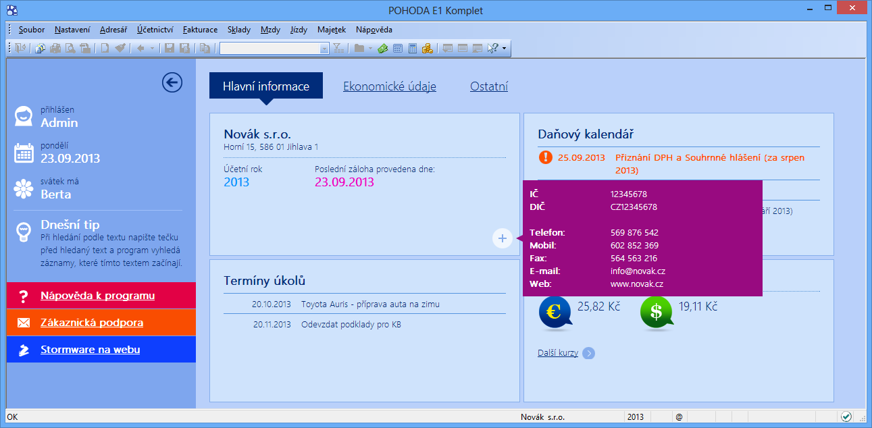Viewport: 872px width, 428px height.
Task: Click the info@novak.cz e-mail address
Action: (638, 271)
